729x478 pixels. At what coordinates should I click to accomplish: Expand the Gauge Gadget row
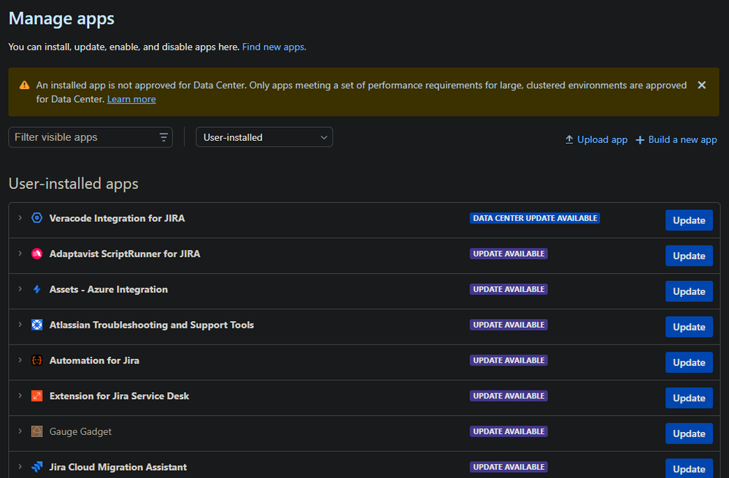20,431
